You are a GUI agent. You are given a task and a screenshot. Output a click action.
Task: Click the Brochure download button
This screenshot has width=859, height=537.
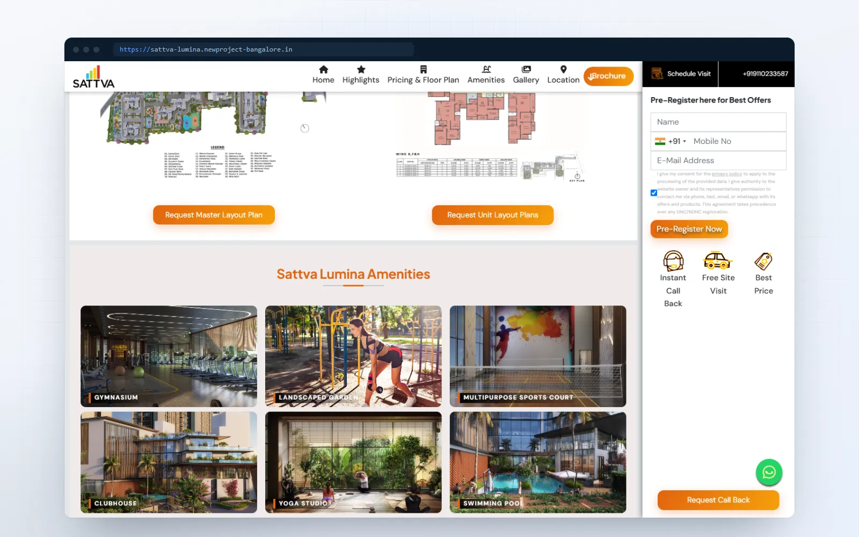(608, 76)
